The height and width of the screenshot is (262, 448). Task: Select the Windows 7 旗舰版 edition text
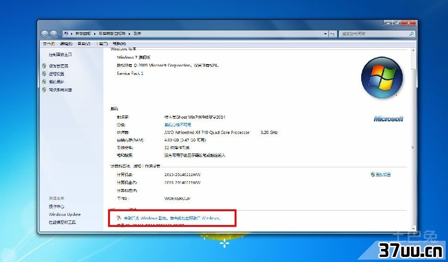[x=134, y=57]
